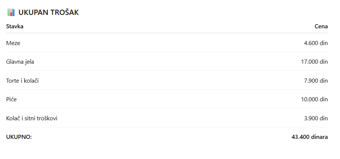Click the bold UKUPNO: label
Image resolution: width=340 pixels, height=159 pixels.
(19, 137)
